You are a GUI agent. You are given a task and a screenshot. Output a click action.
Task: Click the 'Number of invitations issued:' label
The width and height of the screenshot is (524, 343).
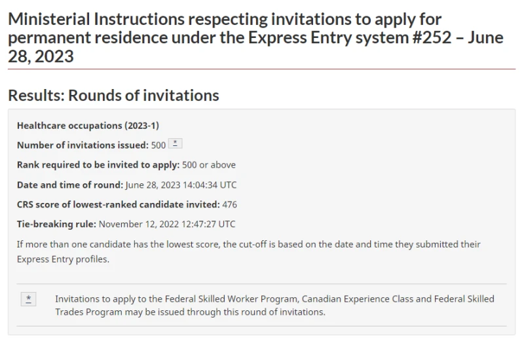pyautogui.click(x=83, y=145)
